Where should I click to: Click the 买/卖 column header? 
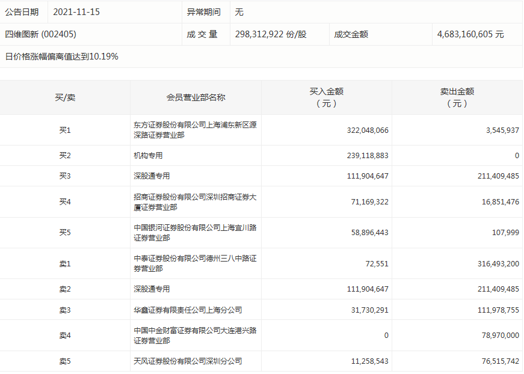(x=65, y=97)
